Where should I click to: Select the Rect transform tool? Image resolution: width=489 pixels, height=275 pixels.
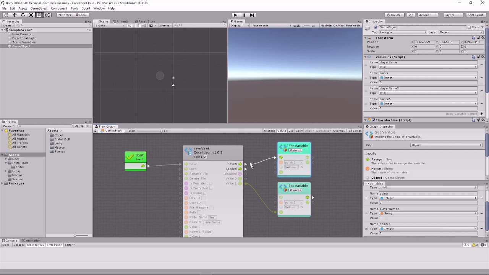[x=39, y=15]
